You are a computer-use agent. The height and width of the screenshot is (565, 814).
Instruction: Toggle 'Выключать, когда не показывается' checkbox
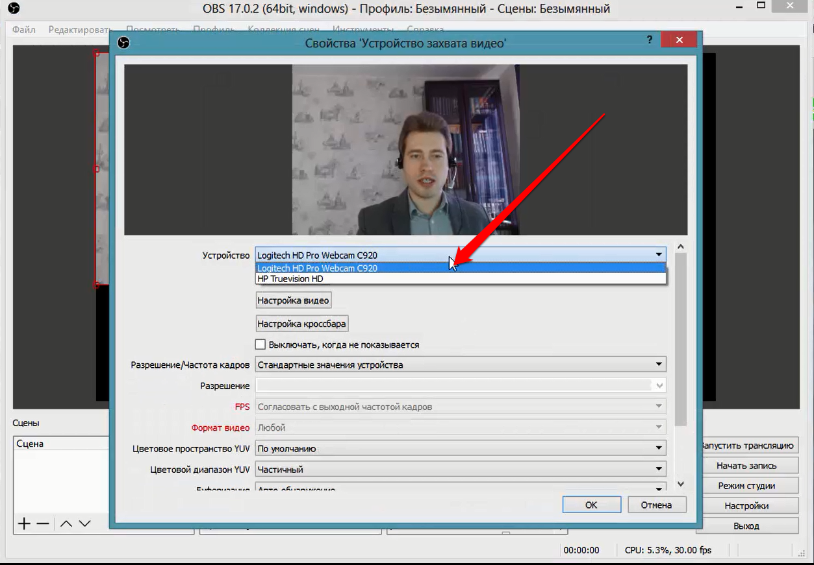coord(261,344)
